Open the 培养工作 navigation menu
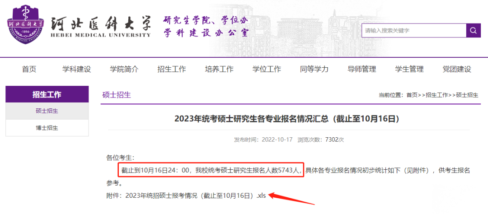The width and height of the screenshot is (488, 214). point(219,69)
